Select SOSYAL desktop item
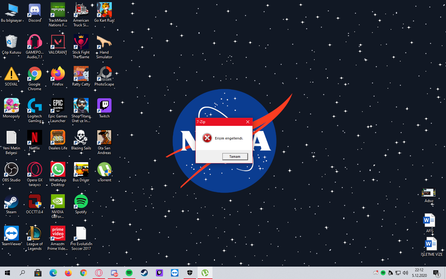This screenshot has width=446, height=279. (11, 77)
